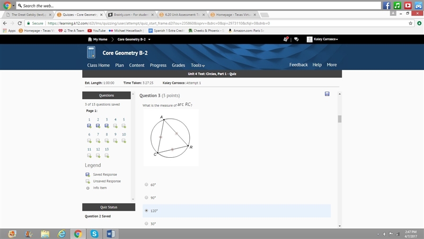Image resolution: width=424 pixels, height=239 pixels.
Task: Open Content in course navigation
Action: click(137, 65)
